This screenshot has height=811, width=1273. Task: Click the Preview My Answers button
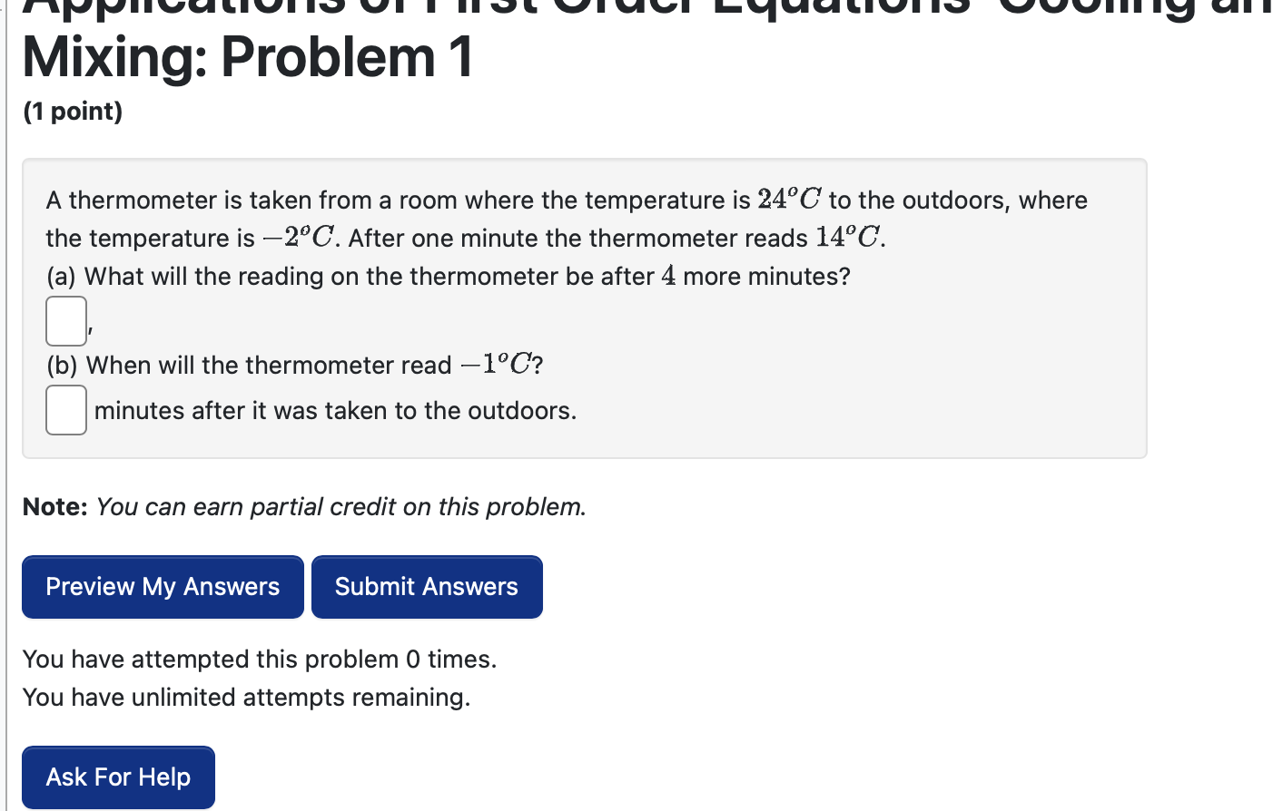coord(162,586)
